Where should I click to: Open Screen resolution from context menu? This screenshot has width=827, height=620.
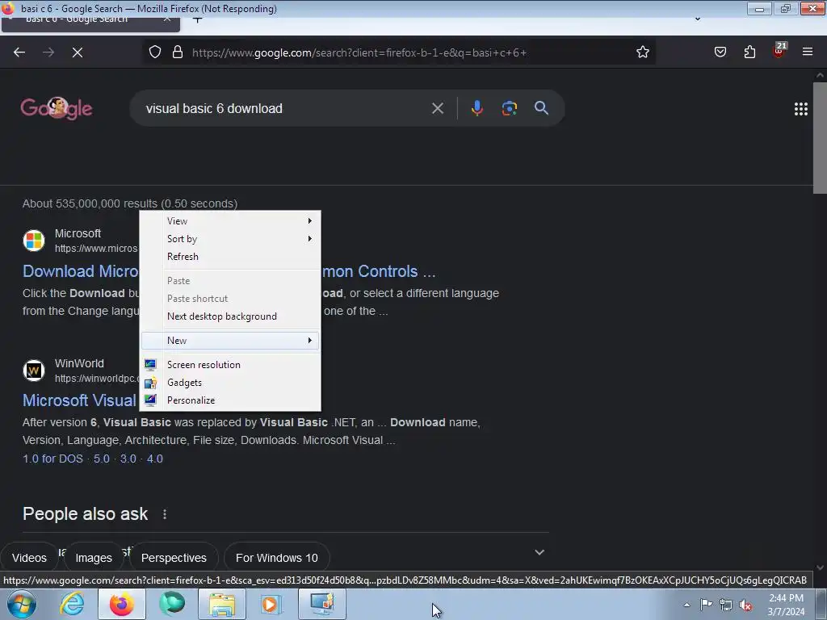pyautogui.click(x=230, y=365)
